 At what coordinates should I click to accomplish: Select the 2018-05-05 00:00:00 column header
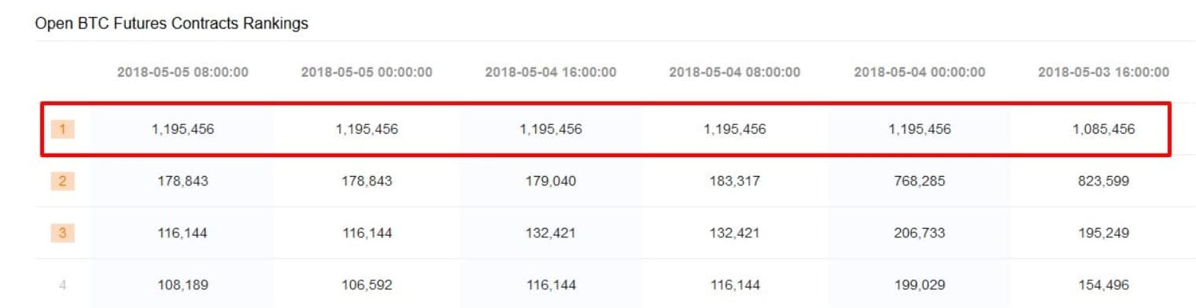(367, 72)
